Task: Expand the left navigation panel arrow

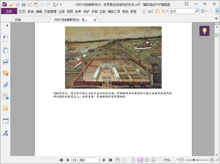Action: pos(7,25)
